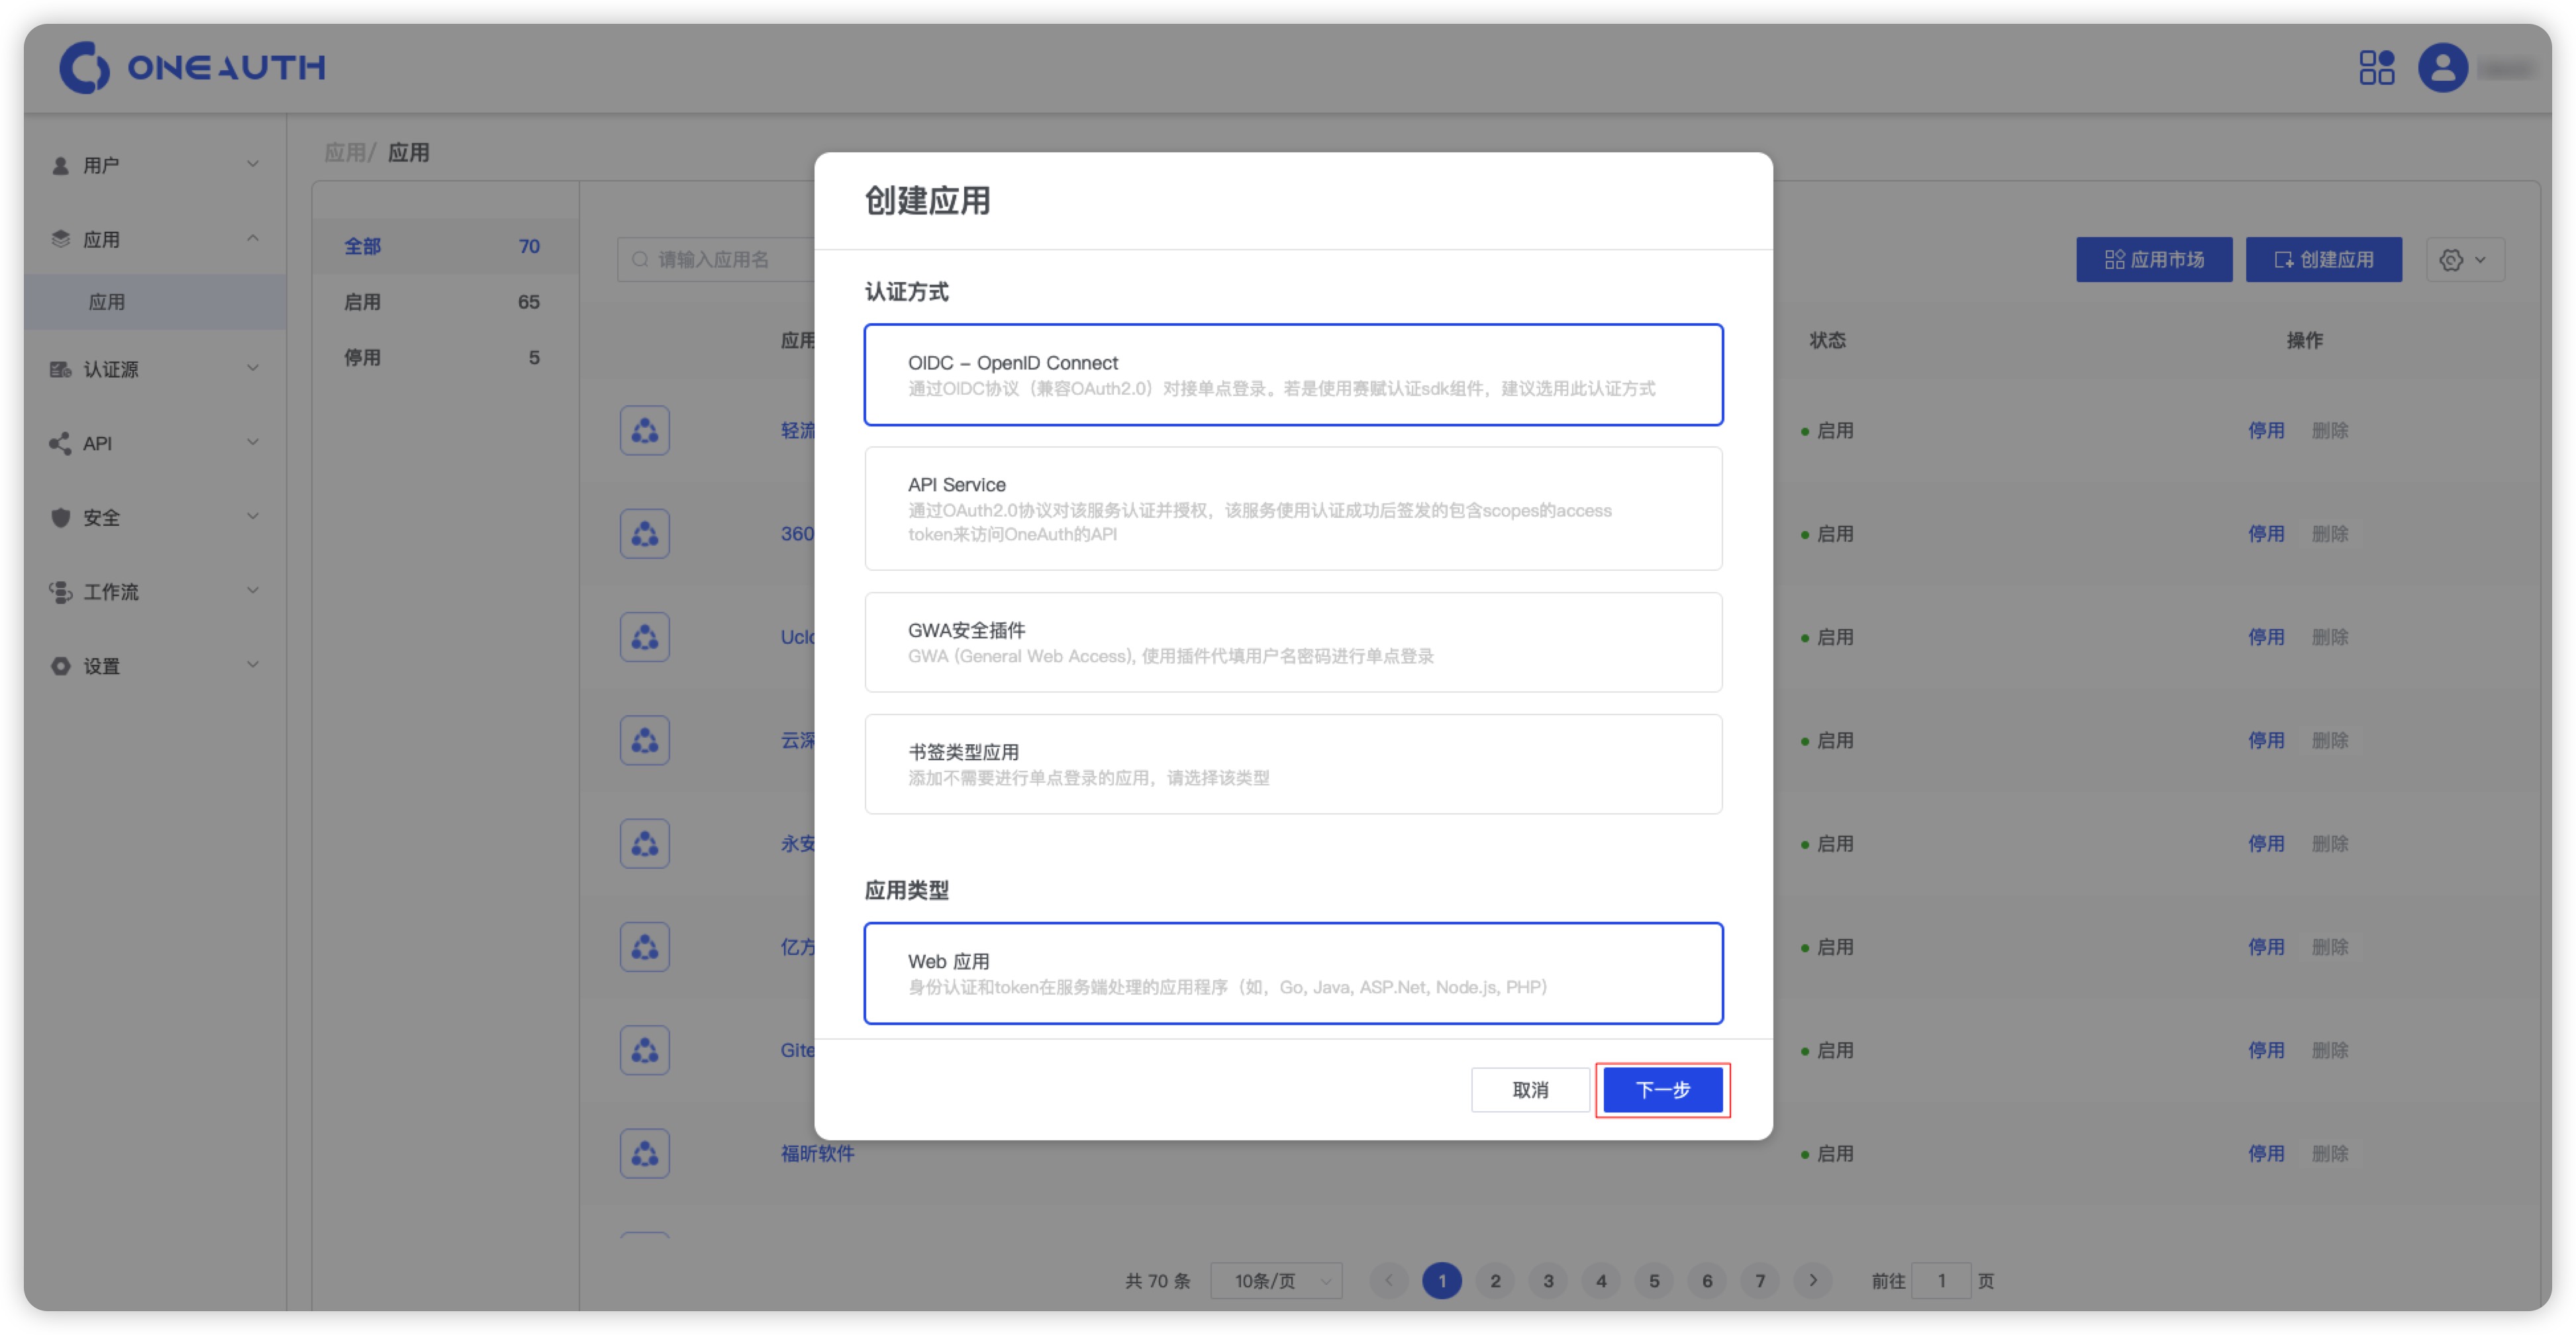The height and width of the screenshot is (1335, 2576).
Task: Expand the 认证源 sidebar chevron
Action: (x=253, y=368)
